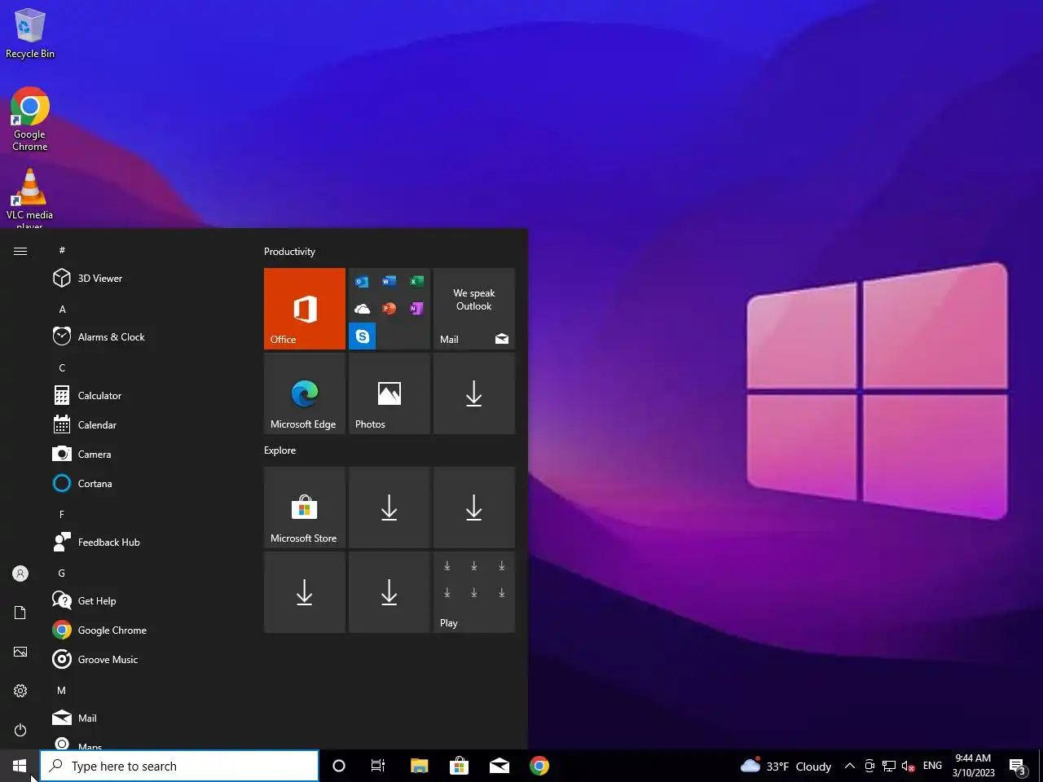Image resolution: width=1043 pixels, height=782 pixels.
Task: Open the Mail live tile
Action: coord(474,309)
